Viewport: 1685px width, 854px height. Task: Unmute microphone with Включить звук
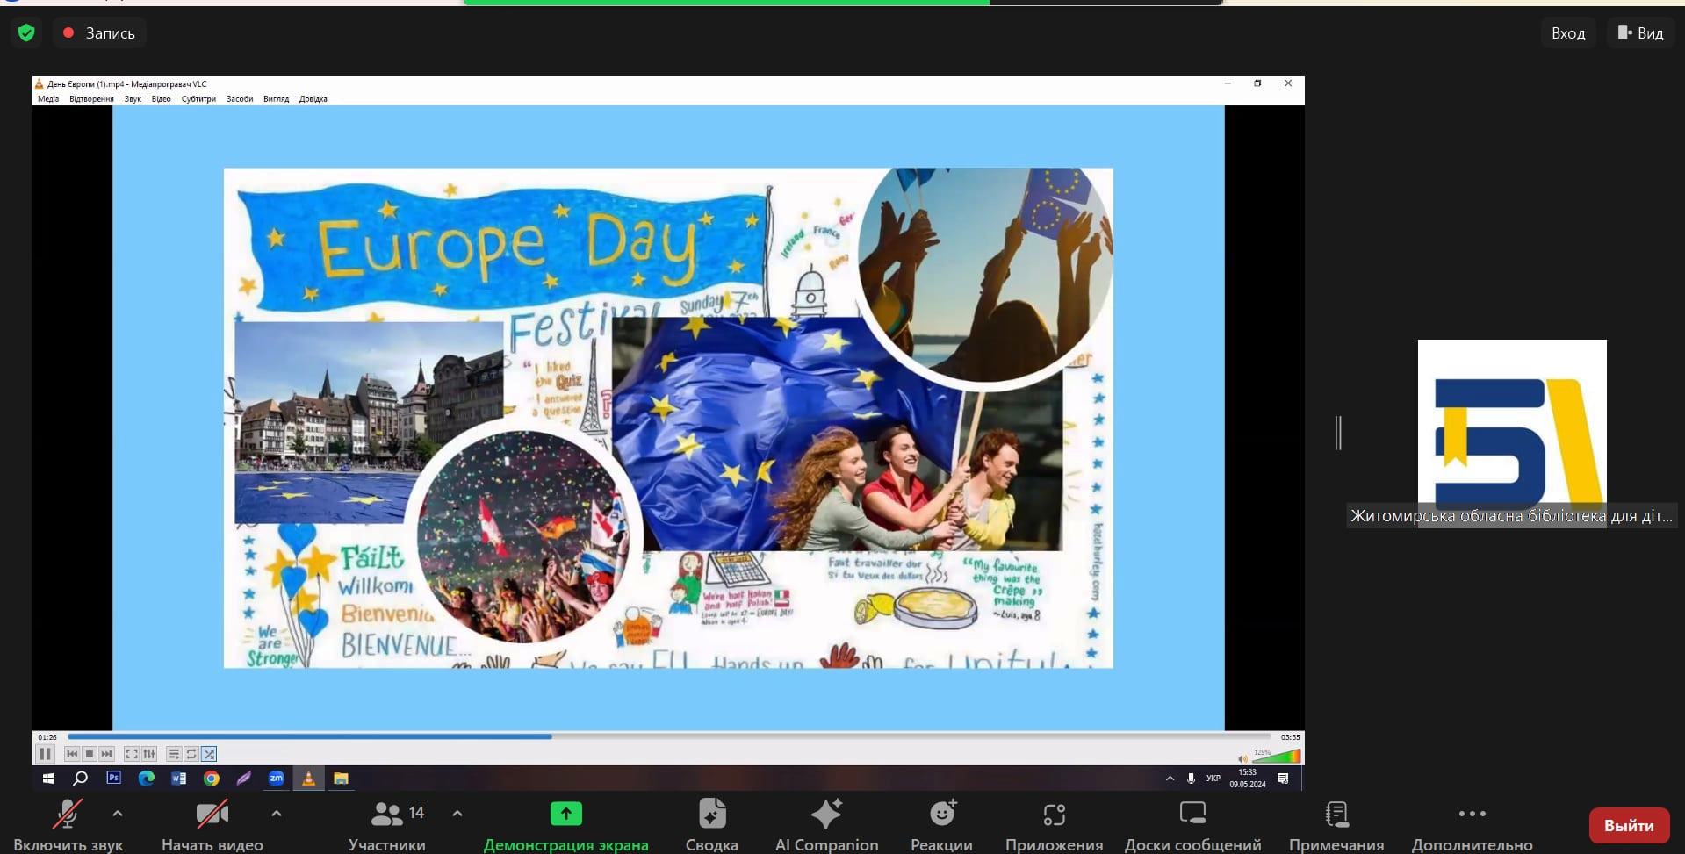(68, 824)
